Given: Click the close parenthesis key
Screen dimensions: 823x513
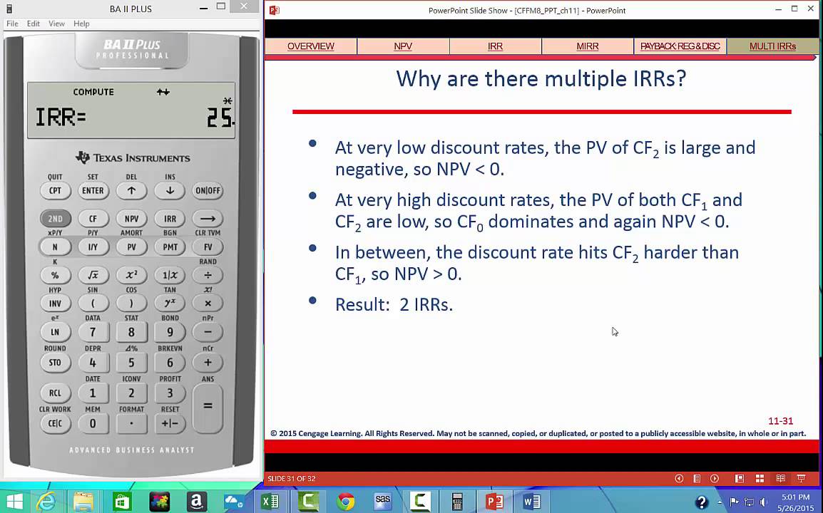Looking at the screenshot, I should pos(131,304).
